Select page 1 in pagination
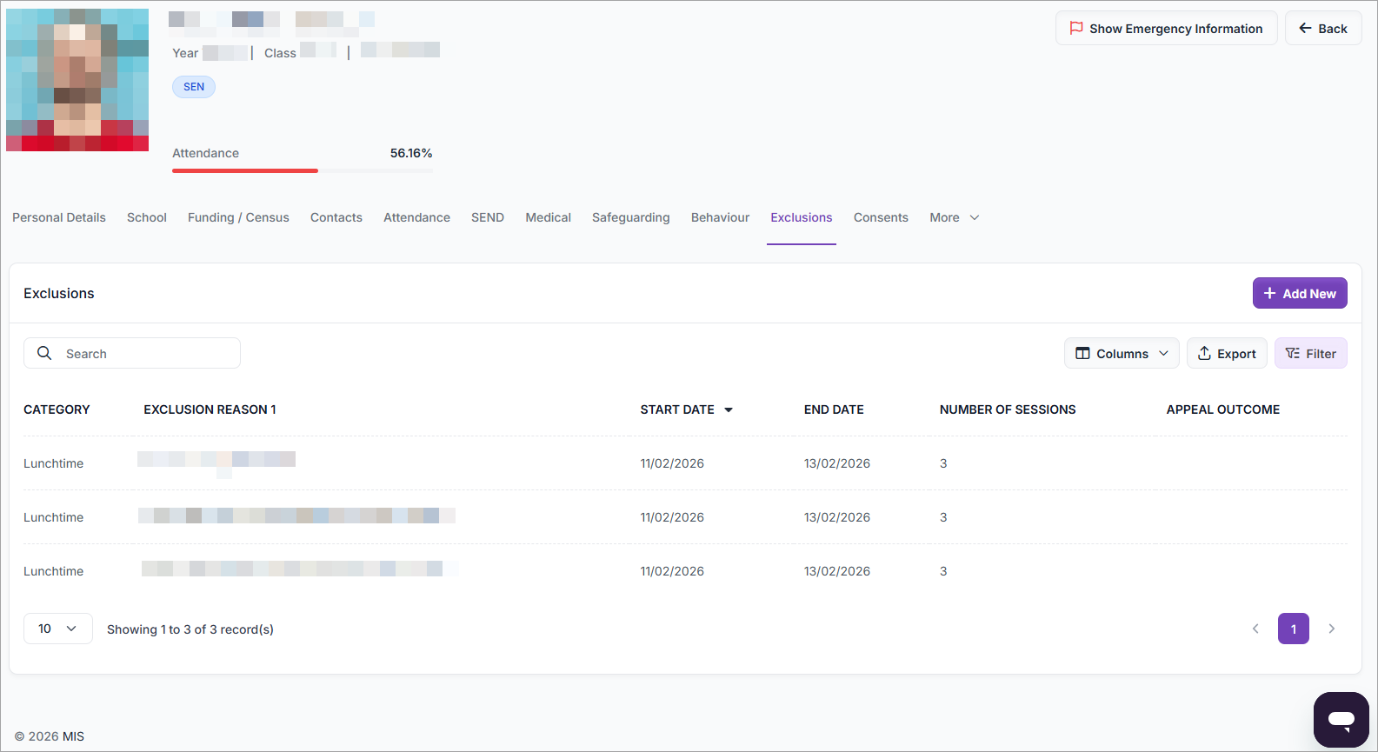 coord(1293,629)
